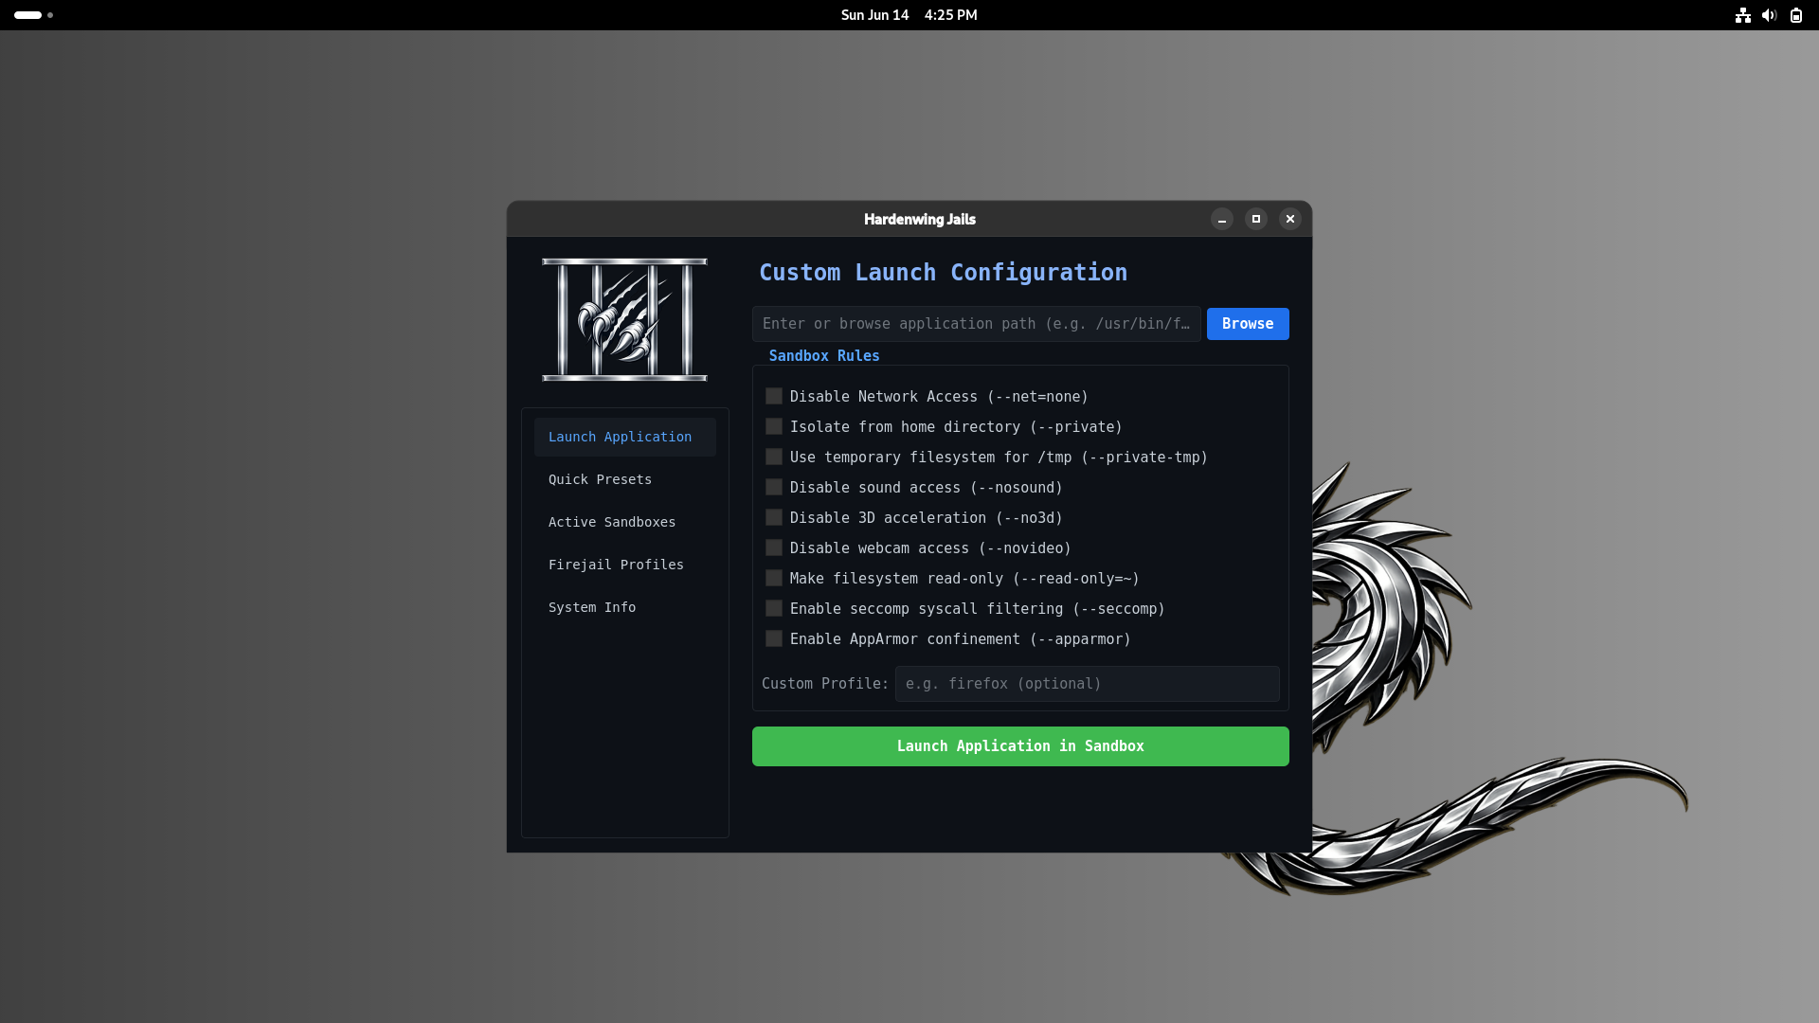1819x1023 pixels.
Task: Click Launch Application in Sandbox button
Action: (1020, 746)
